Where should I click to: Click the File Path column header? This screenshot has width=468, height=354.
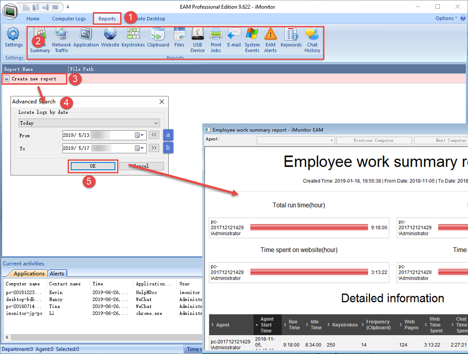(x=267, y=69)
